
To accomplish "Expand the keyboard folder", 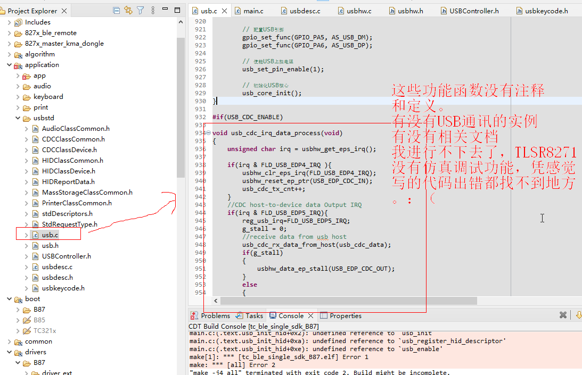I will [18, 97].
